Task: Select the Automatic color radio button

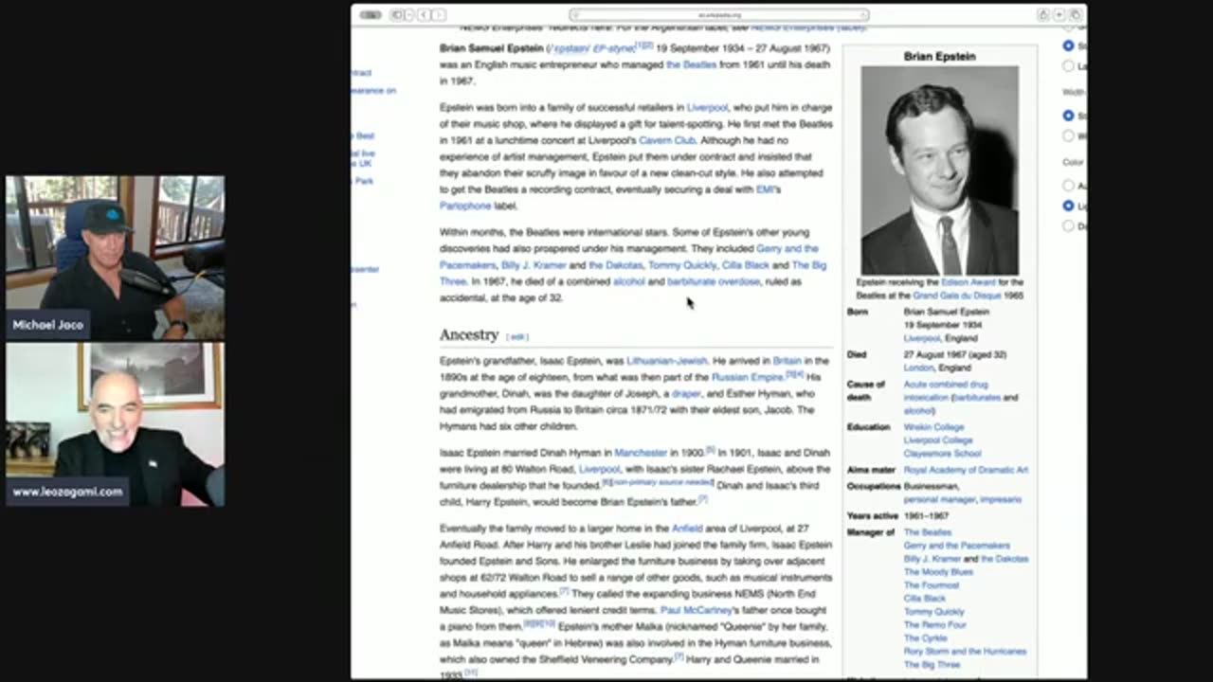Action: click(x=1068, y=186)
